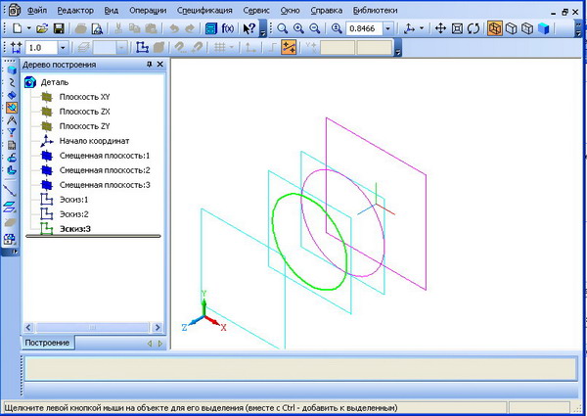
Task: Close the Дерево построения panel
Action: [x=159, y=65]
